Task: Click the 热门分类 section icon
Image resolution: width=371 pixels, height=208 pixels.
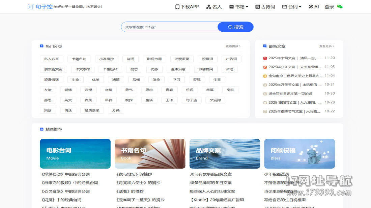Action: point(42,46)
